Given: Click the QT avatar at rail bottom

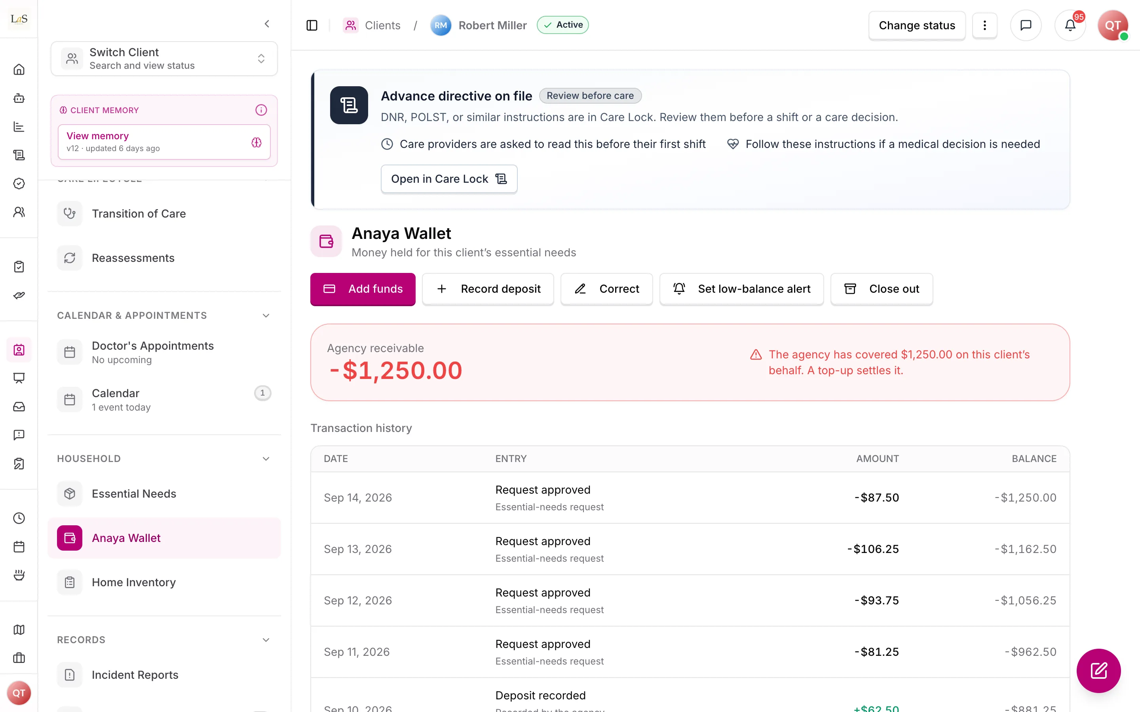Looking at the screenshot, I should click(x=19, y=693).
